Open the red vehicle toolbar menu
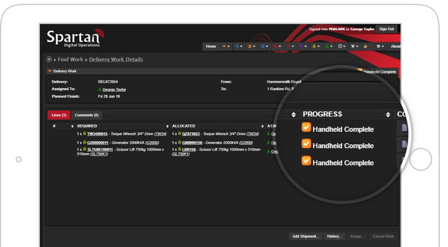The height and width of the screenshot is (247, 448). pos(277,46)
